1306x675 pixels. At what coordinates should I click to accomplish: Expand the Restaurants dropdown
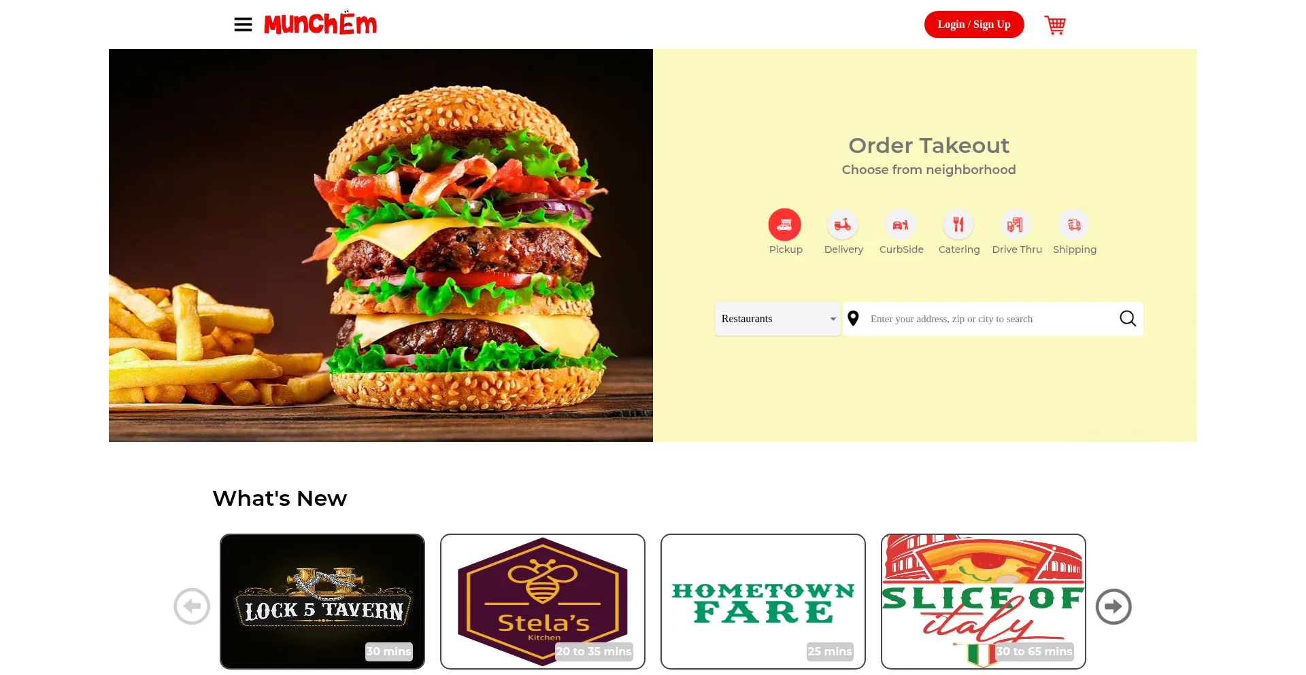777,319
